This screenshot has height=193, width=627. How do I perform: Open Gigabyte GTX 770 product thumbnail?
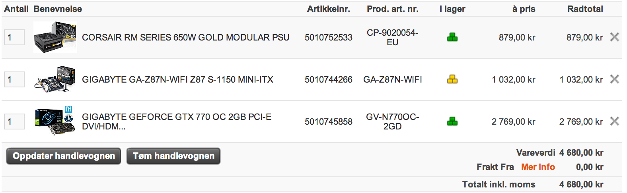point(55,121)
